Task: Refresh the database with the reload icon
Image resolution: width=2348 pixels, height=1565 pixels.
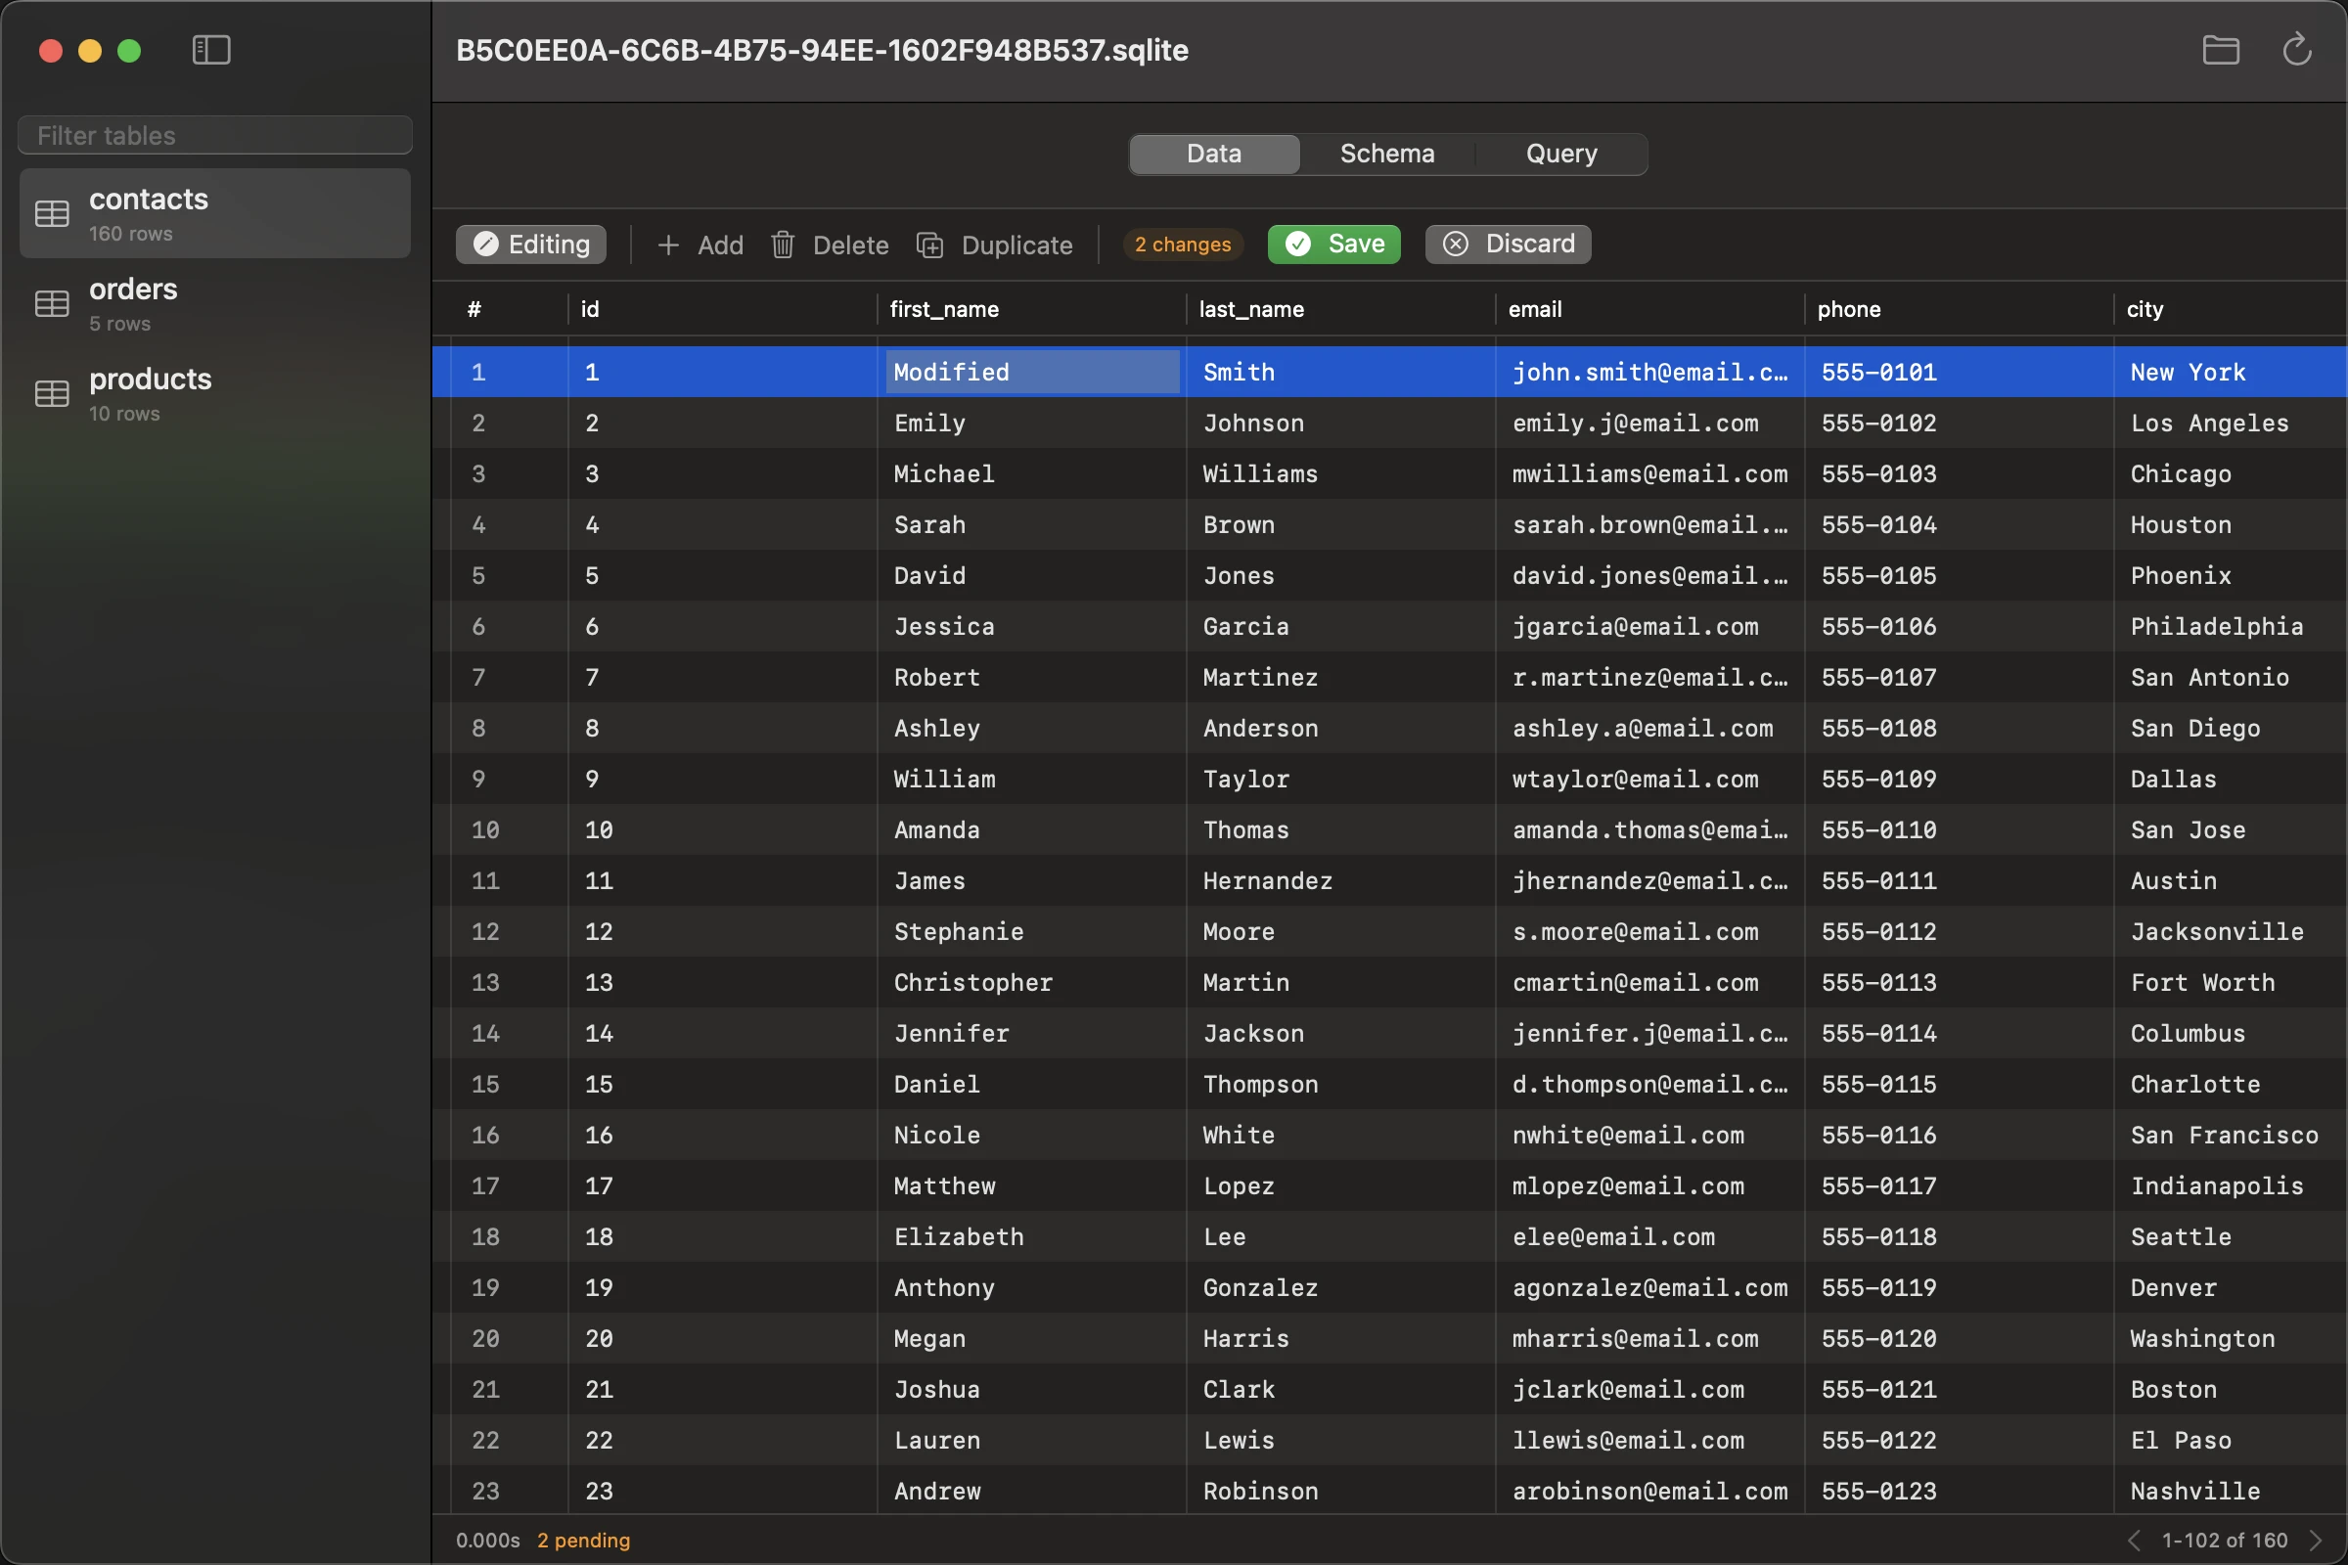Action: pyautogui.click(x=2297, y=50)
